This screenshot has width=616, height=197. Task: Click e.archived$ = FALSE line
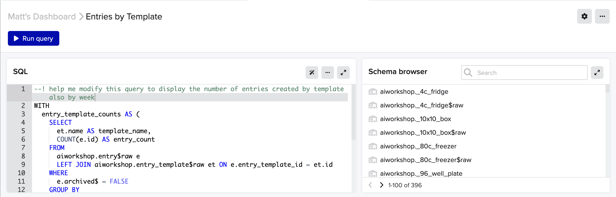point(93,181)
